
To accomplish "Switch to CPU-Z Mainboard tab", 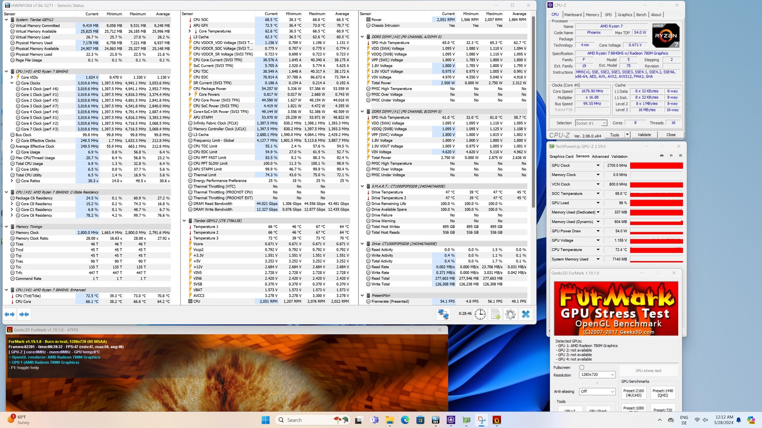I will (x=573, y=15).
